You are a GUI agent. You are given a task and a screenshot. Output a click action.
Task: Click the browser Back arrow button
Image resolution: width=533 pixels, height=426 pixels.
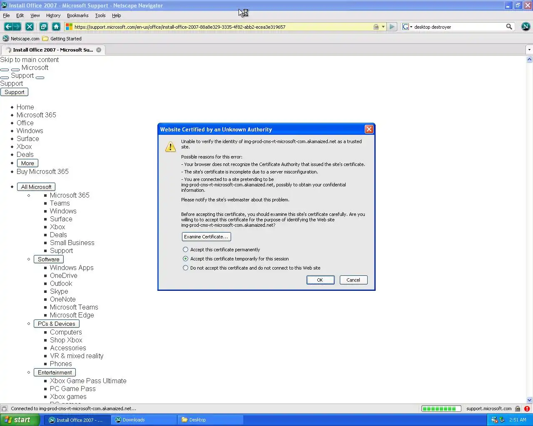(x=8, y=27)
